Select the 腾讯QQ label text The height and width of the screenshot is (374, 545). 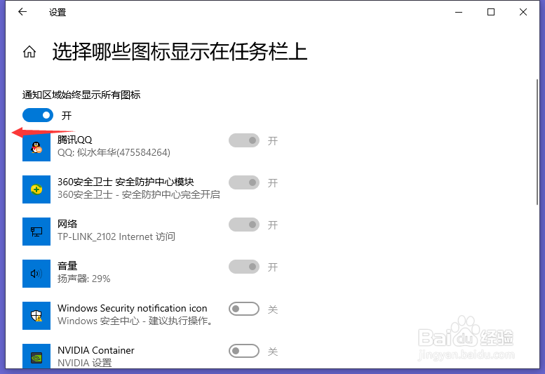click(x=75, y=140)
